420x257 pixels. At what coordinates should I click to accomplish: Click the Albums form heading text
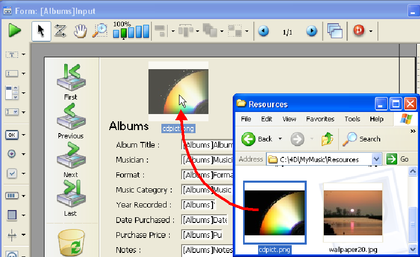click(129, 126)
